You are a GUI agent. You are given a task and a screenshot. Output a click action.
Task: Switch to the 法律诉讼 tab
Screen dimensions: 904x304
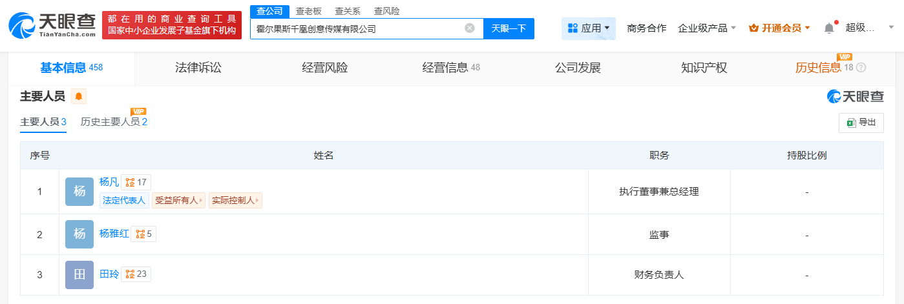pos(198,68)
